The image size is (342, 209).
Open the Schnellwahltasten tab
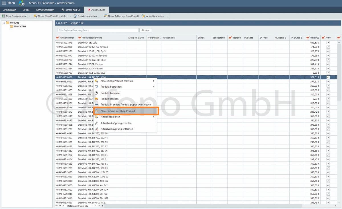coord(45,10)
